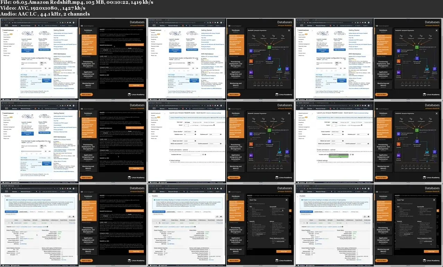Click Course Navigation icon in top-left thumbnail

point(82,26)
